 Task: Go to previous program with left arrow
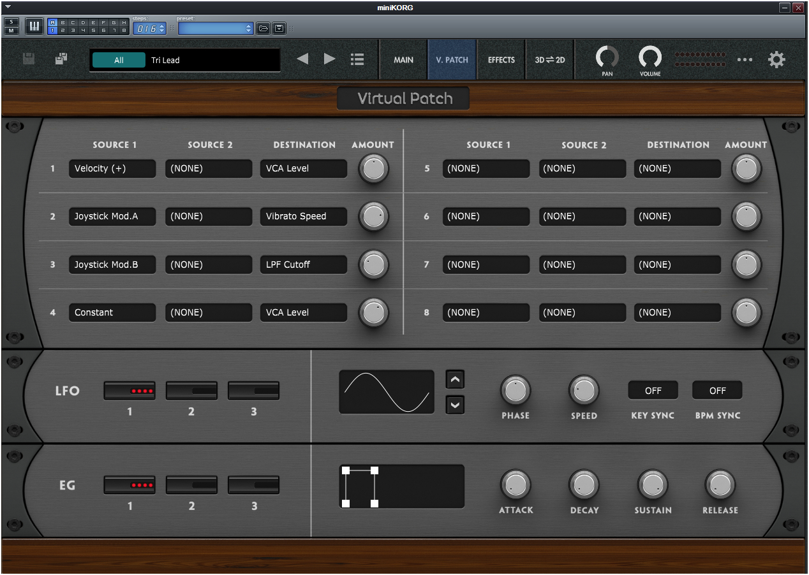tap(302, 59)
